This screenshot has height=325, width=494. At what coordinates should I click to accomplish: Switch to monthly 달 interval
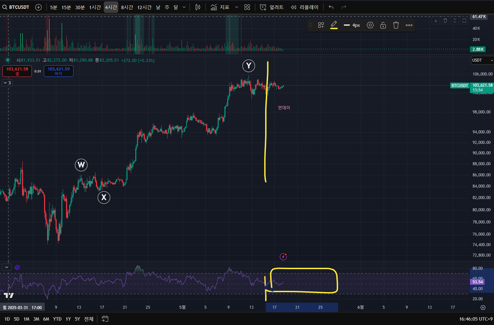(176, 7)
